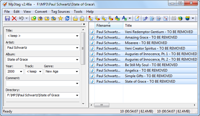Open Actions with the blue Aa icon

point(124,18)
